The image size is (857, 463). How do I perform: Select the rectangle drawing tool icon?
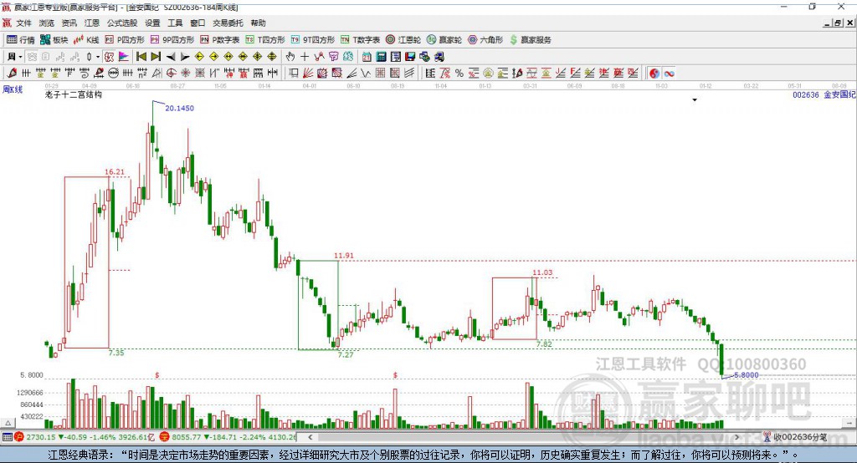(294, 74)
